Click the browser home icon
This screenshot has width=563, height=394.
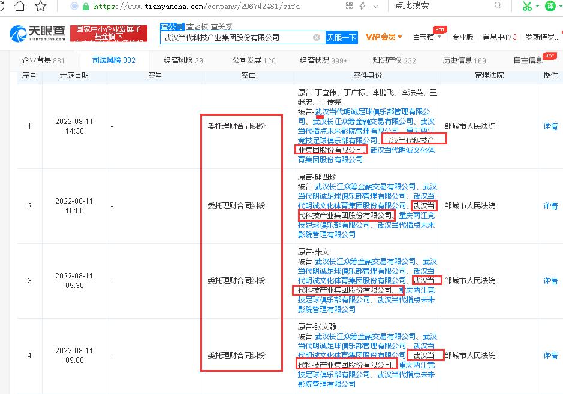20,5
